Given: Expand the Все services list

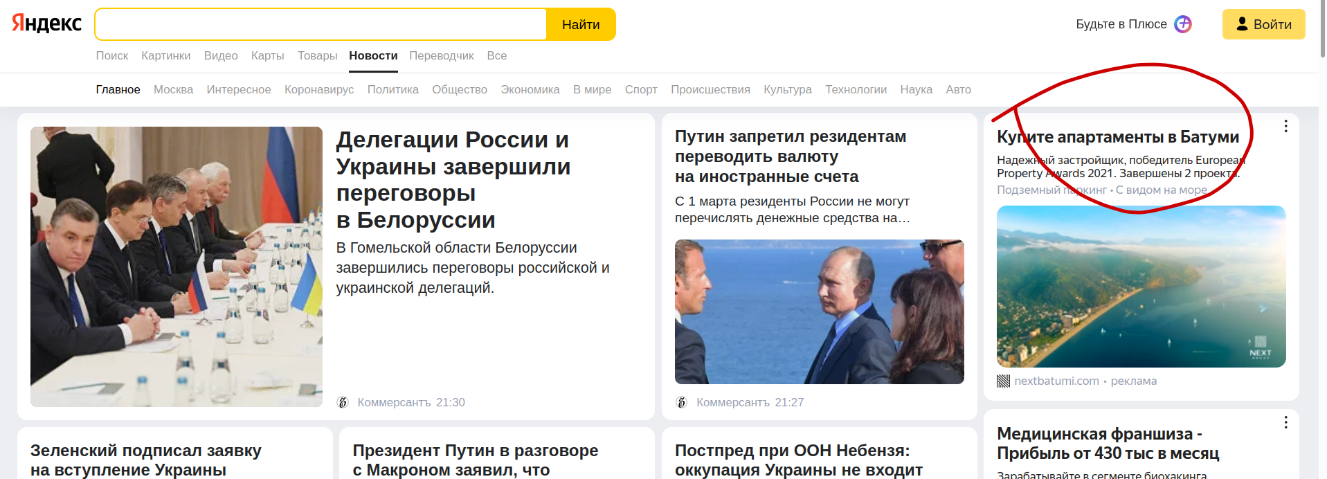Looking at the screenshot, I should pos(497,55).
